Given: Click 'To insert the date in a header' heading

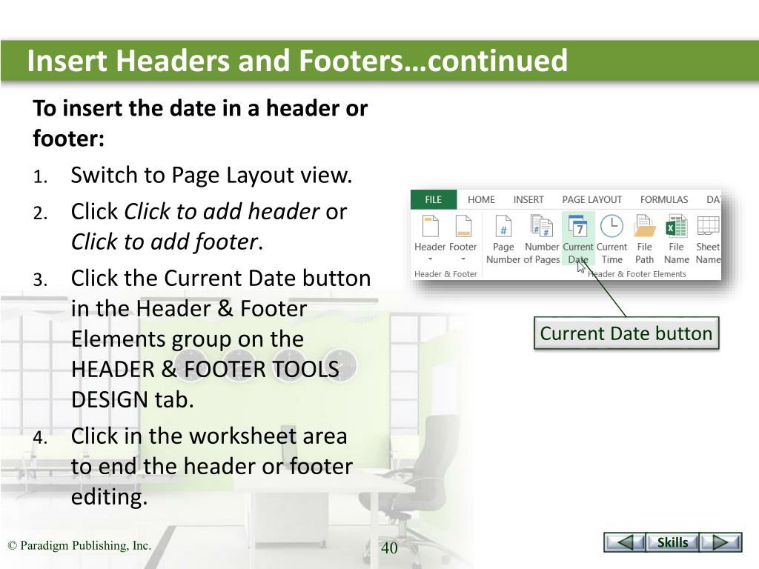Looking at the screenshot, I should [200, 108].
